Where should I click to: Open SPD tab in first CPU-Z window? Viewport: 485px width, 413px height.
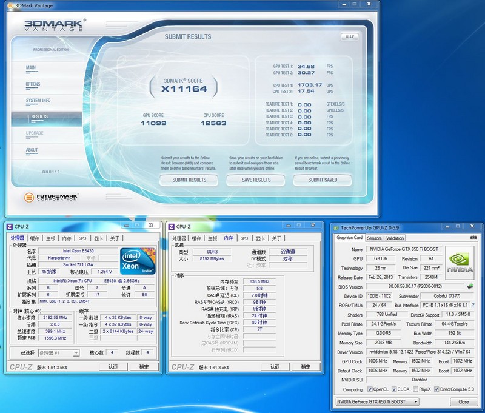[x=82, y=238]
